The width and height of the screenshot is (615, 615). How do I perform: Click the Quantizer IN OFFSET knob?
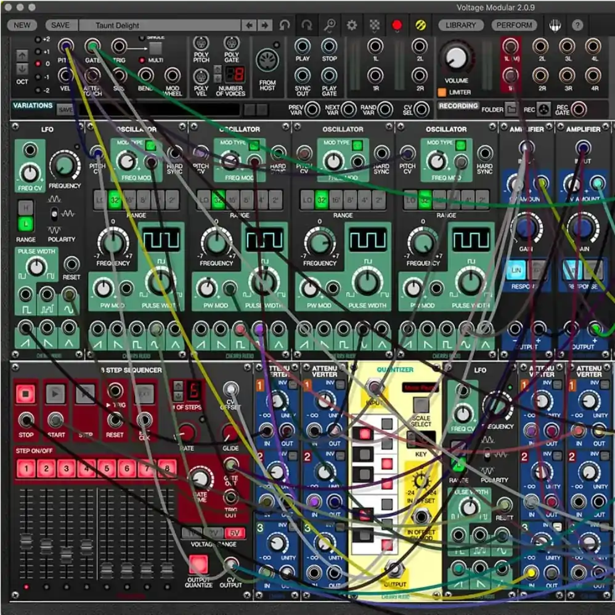click(x=421, y=480)
